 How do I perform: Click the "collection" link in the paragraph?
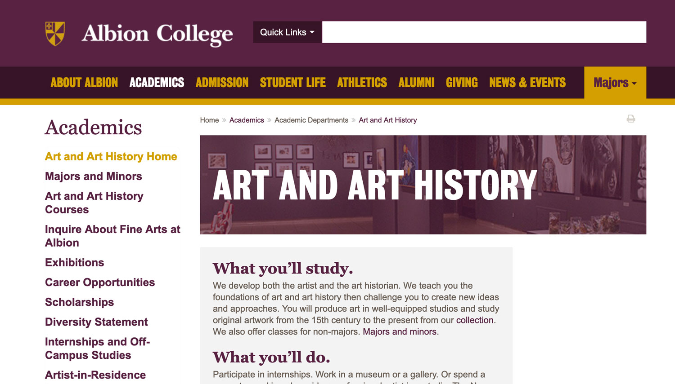coord(475,320)
